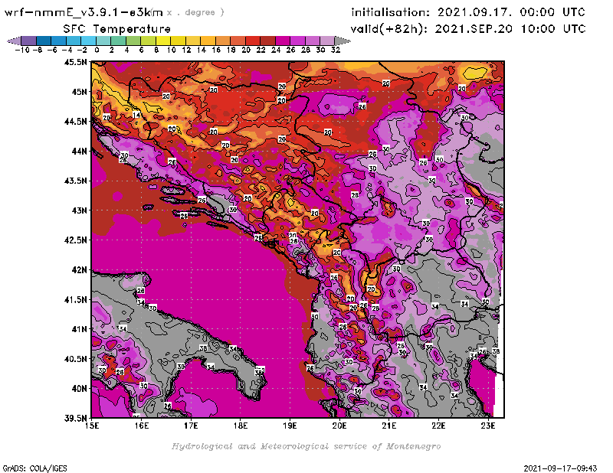Click the latitude label '45.5N'
Screen dimensions: 613x473
coord(75,62)
